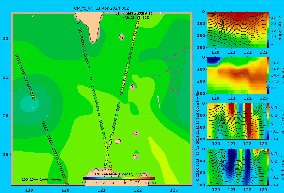Click the white section line at 20N

click(114, 116)
